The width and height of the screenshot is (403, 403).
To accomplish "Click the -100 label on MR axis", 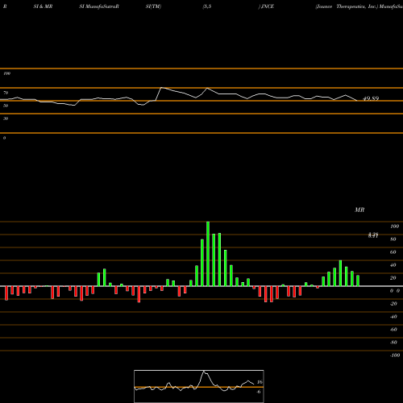I will 395,355.
